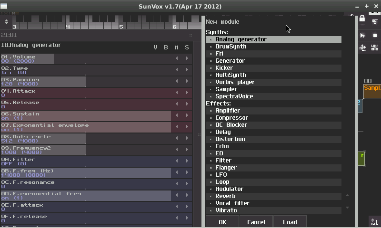381x228 pixels.
Task: Select Amplifier effect in the list
Action: [x=273, y=111]
